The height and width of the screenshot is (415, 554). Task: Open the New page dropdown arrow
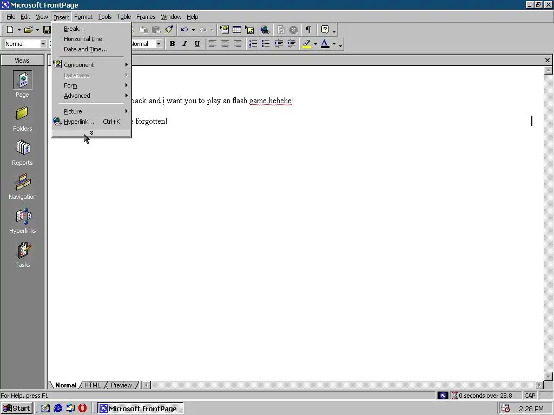tap(19, 30)
